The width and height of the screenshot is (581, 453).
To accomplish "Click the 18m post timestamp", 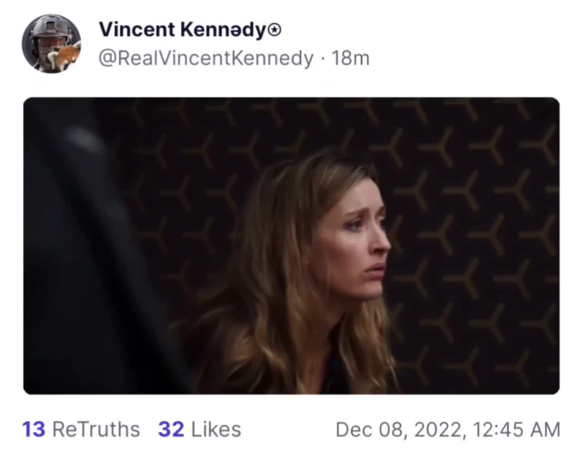I will pos(350,59).
